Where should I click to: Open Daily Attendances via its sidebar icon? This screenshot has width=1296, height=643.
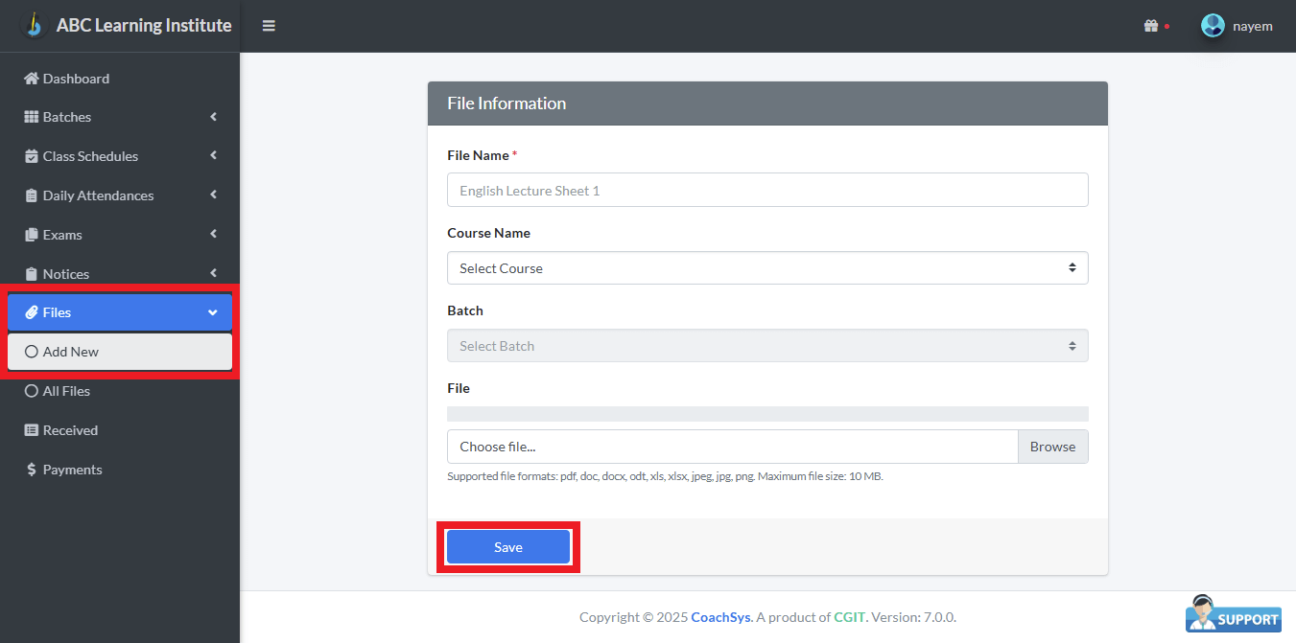33,195
